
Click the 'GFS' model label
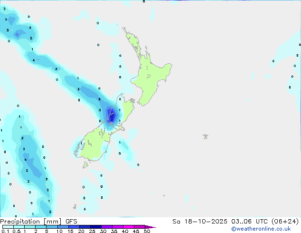71,222
